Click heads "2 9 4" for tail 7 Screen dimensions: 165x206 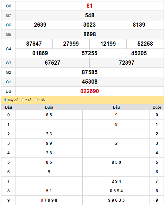(116, 181)
